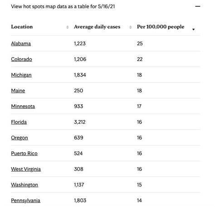This screenshot has width=215, height=207.
Task: Open the Minnesota link
Action: (23, 106)
